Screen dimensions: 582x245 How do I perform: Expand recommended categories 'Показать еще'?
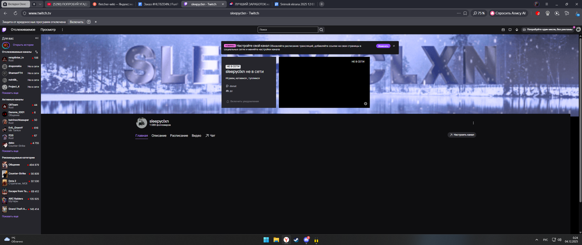pos(10,216)
